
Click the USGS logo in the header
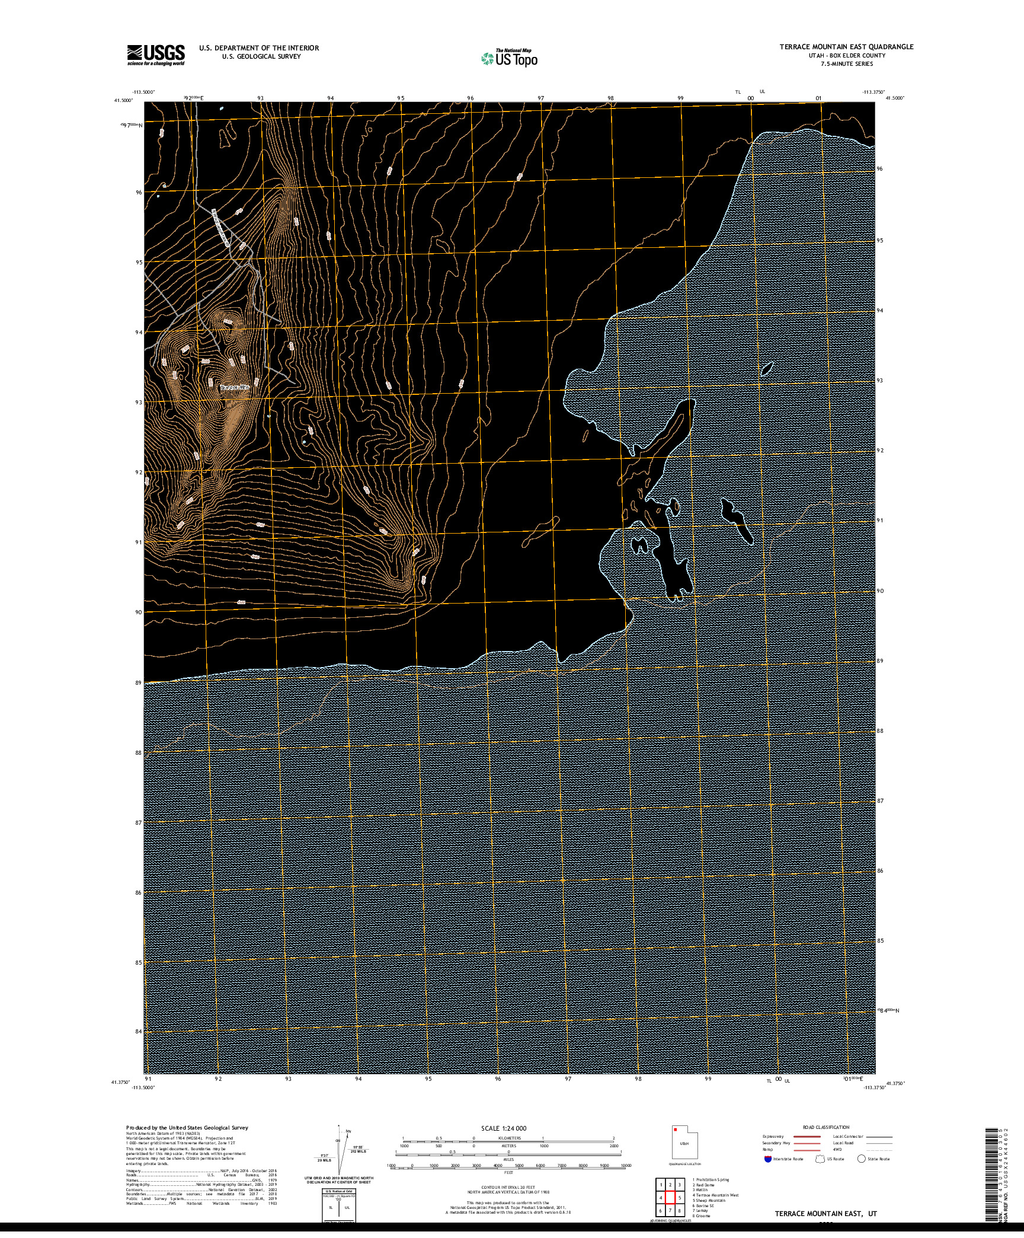156,55
